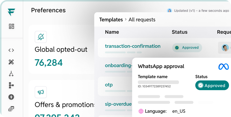Open the stacked layers sidebar icon
Viewport: 231px width, 117px height.
(x=11, y=109)
